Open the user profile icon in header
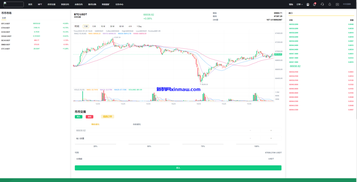Image resolution: width=357 pixels, height=182 pixels. (308, 4)
